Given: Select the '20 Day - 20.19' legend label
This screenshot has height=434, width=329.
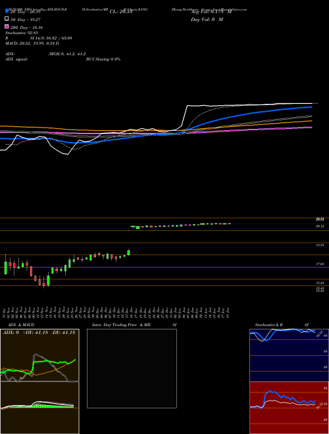Looking at the screenshot, I should tap(27, 12).
